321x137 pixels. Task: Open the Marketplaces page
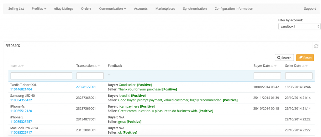[x=165, y=8]
